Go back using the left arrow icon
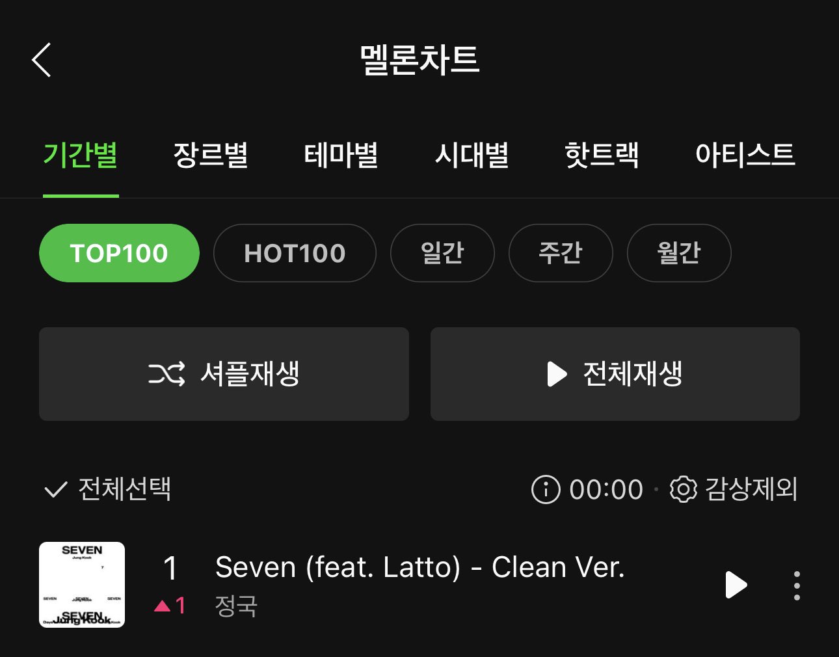Screen dimensions: 839x657 pos(41,60)
